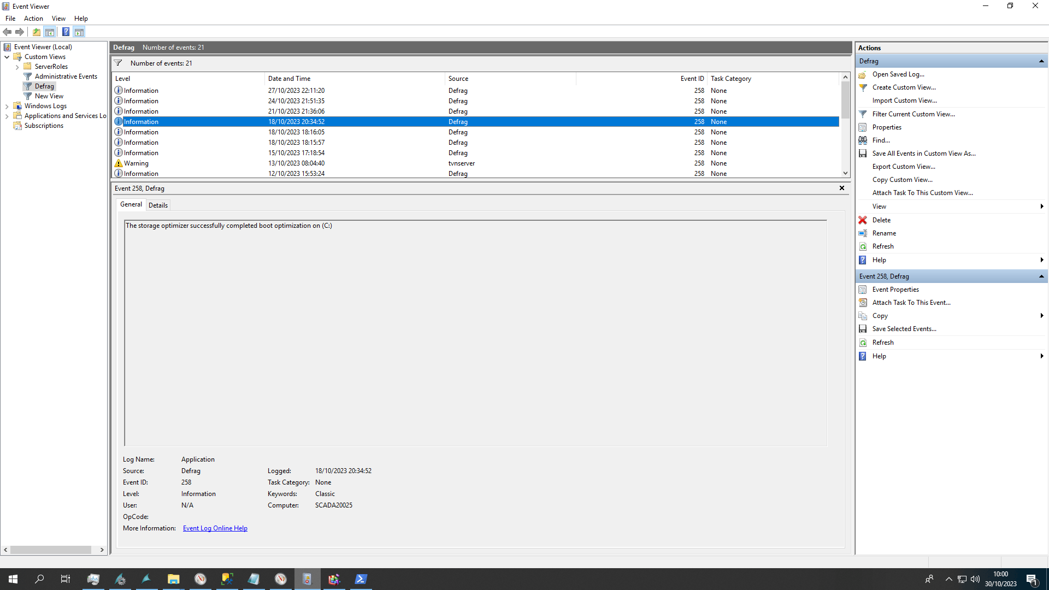Click the Properties icon in Actions
Image resolution: width=1049 pixels, height=590 pixels.
point(863,127)
